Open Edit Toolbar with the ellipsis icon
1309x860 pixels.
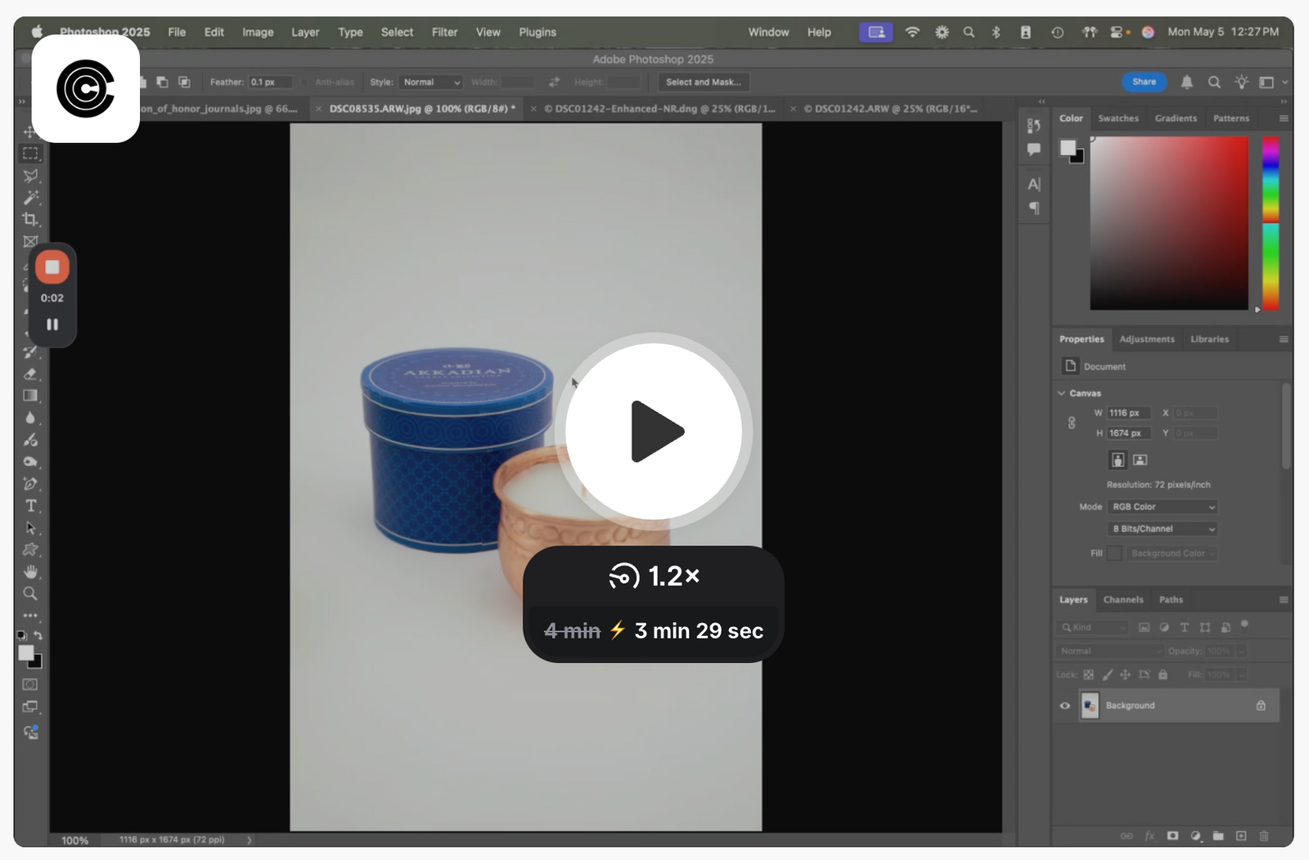30,616
